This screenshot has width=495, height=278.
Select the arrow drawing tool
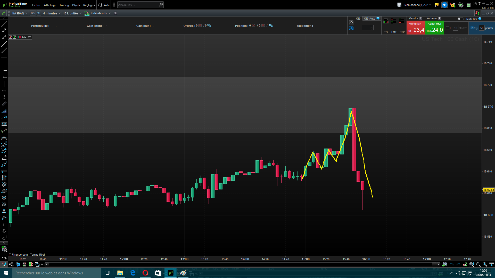pyautogui.click(x=4, y=30)
